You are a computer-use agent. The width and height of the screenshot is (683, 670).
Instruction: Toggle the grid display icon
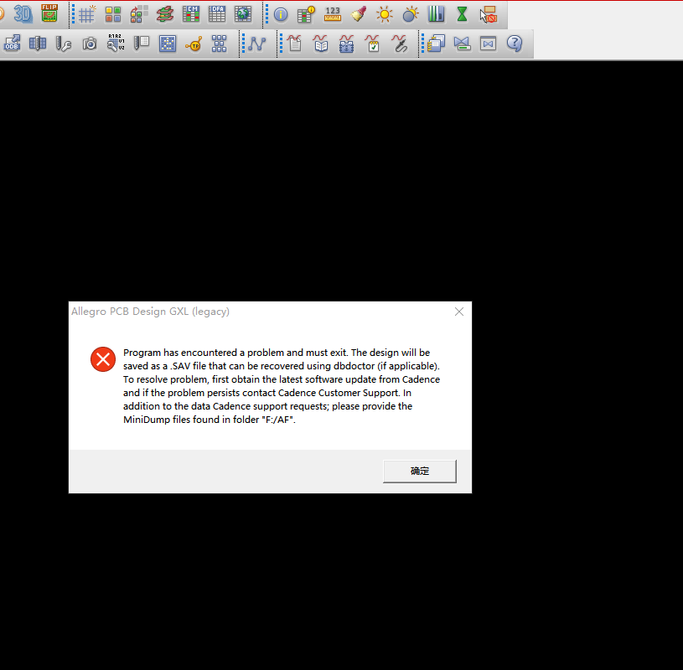(86, 14)
